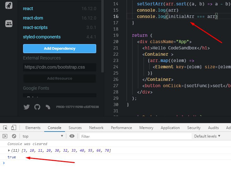Click the External Resources heading

pos(42,58)
